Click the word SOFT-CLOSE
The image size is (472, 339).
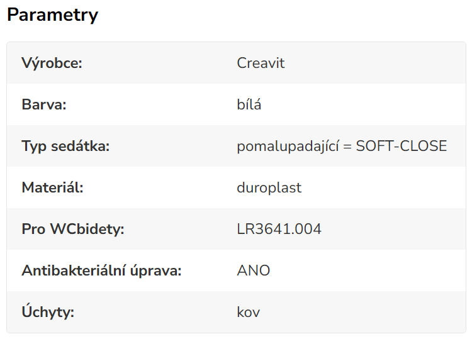point(402,146)
